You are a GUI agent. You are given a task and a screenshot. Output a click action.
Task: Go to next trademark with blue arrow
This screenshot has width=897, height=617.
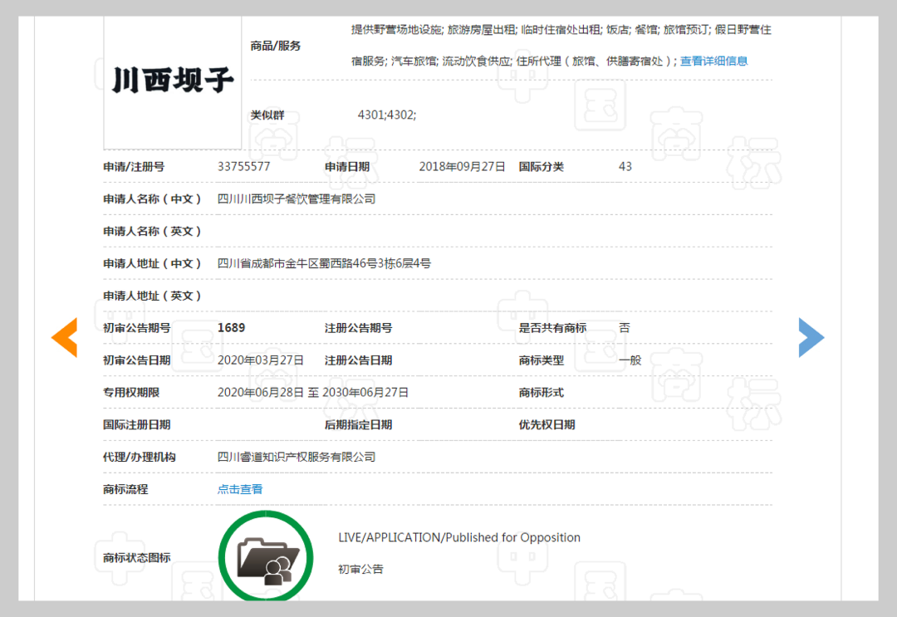click(x=811, y=337)
